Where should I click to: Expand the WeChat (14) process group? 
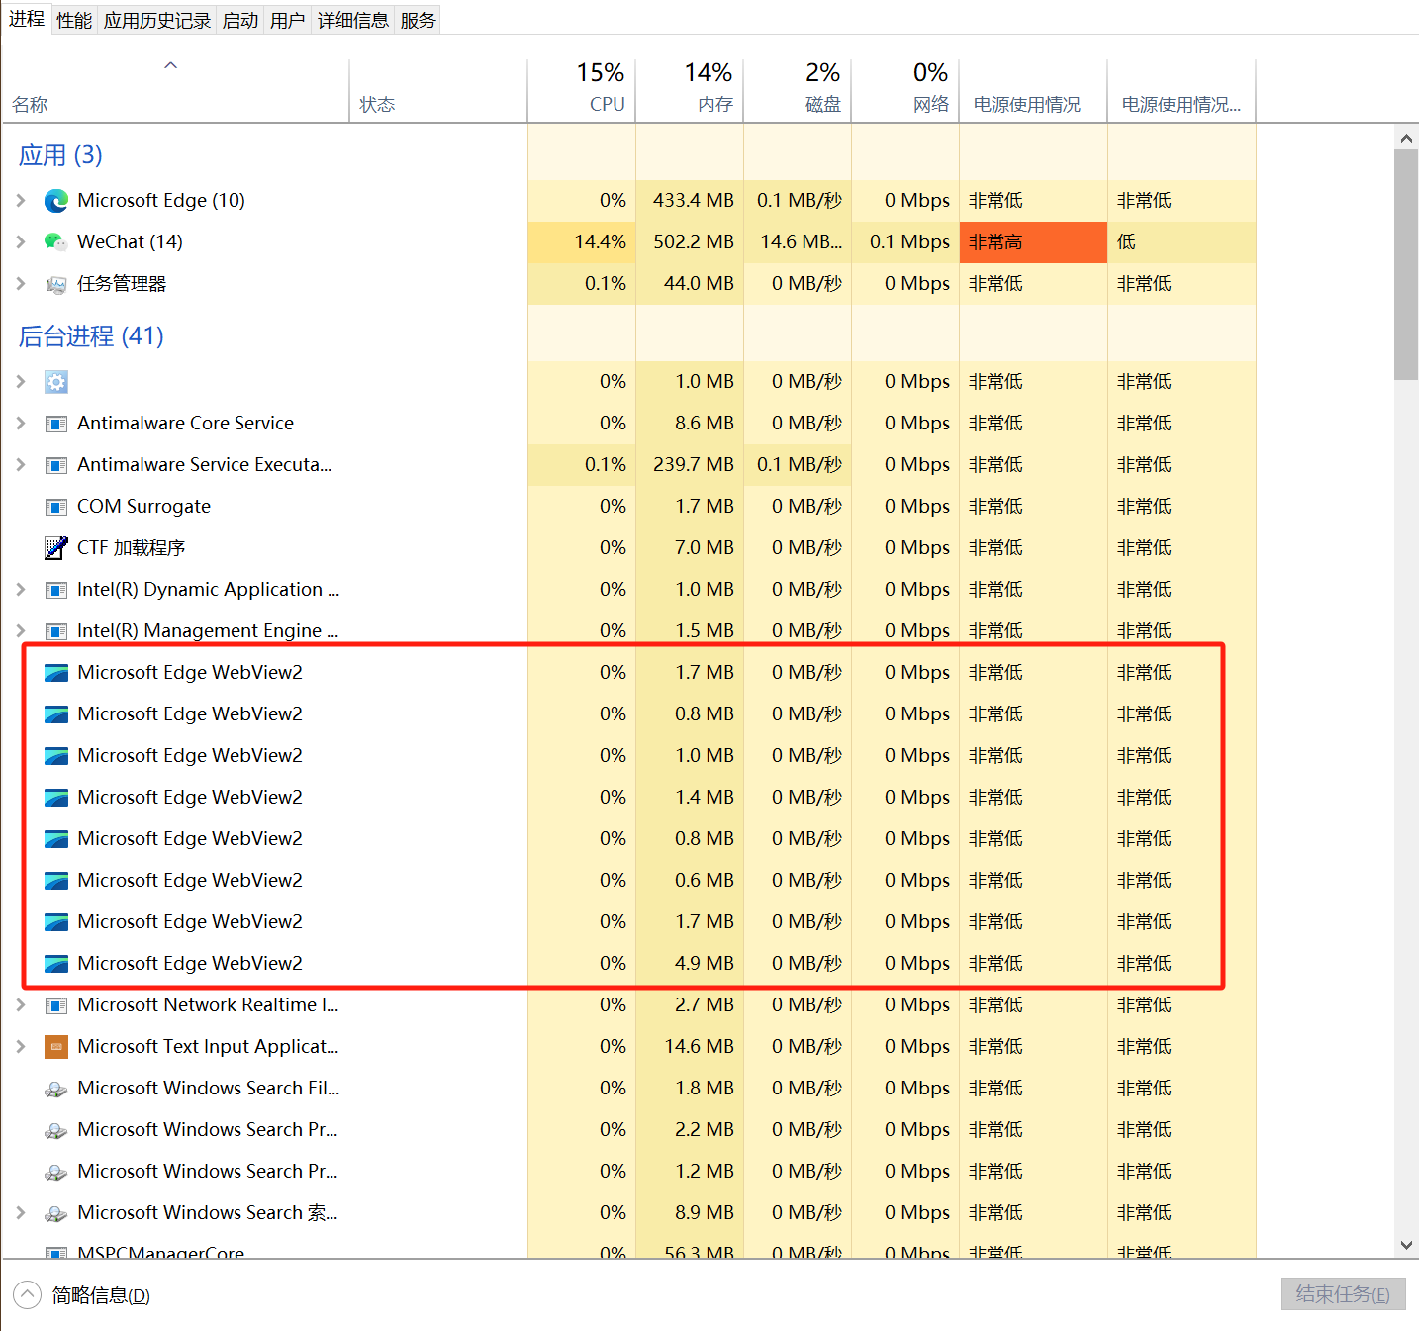click(21, 242)
